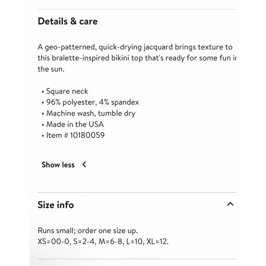Image resolution: width=266 pixels, height=266 pixels.
Task: Click the words the sun in description
Action: [x=51, y=69]
